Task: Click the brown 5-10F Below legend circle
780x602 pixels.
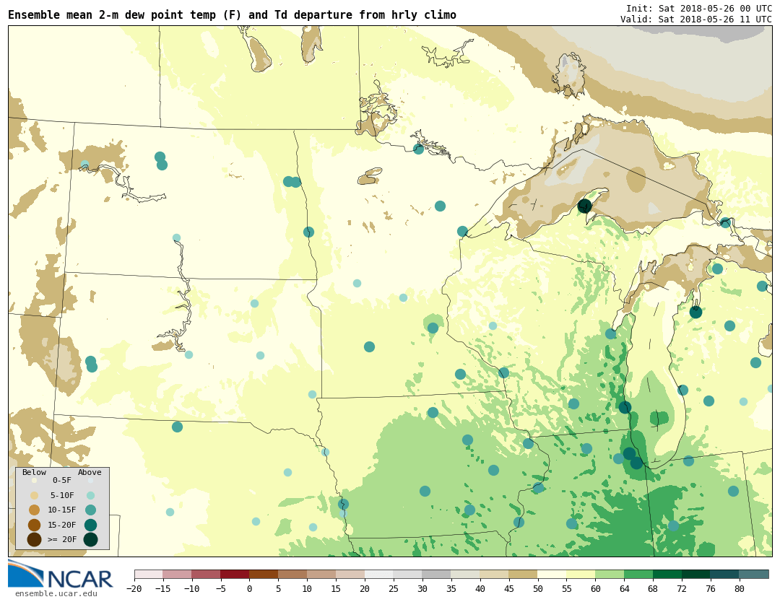Action: tap(35, 496)
